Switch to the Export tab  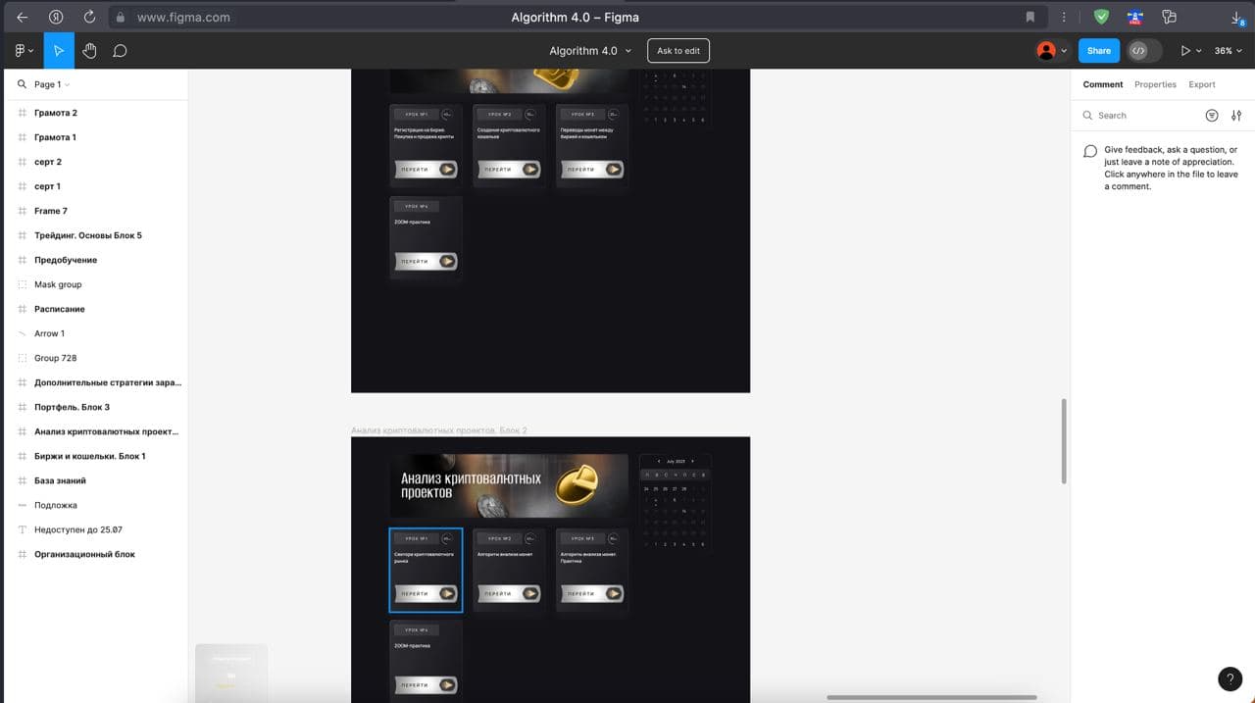coord(1202,84)
